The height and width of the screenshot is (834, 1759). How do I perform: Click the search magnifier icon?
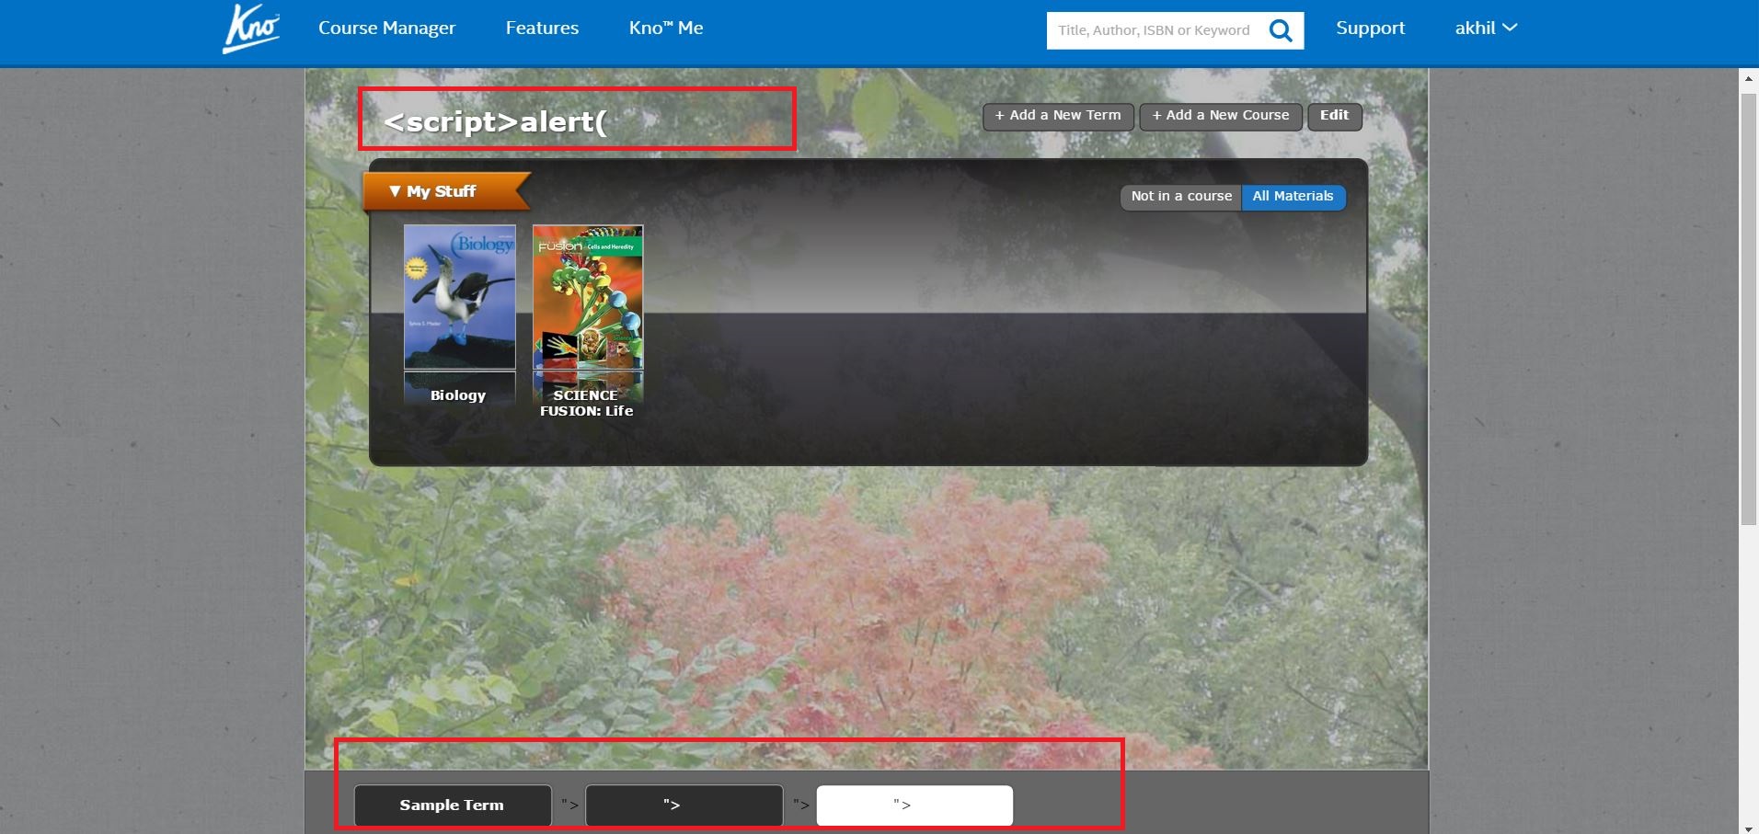pyautogui.click(x=1281, y=30)
